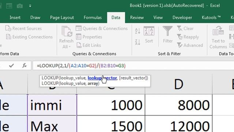Click Text to Columns icon
The width and height of the screenshot is (234, 132).
coord(218,30)
